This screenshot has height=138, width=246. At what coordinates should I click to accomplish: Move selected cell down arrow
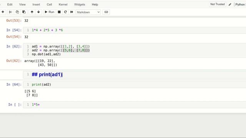38,12
